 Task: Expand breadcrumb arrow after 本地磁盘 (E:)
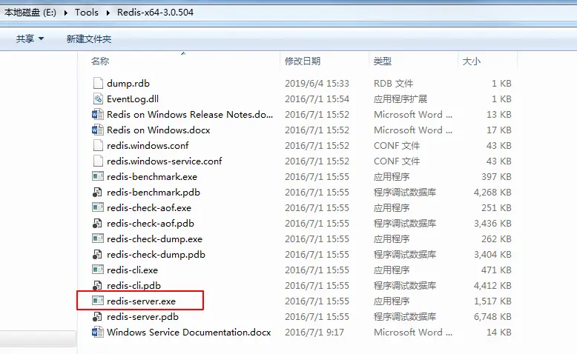[65, 13]
